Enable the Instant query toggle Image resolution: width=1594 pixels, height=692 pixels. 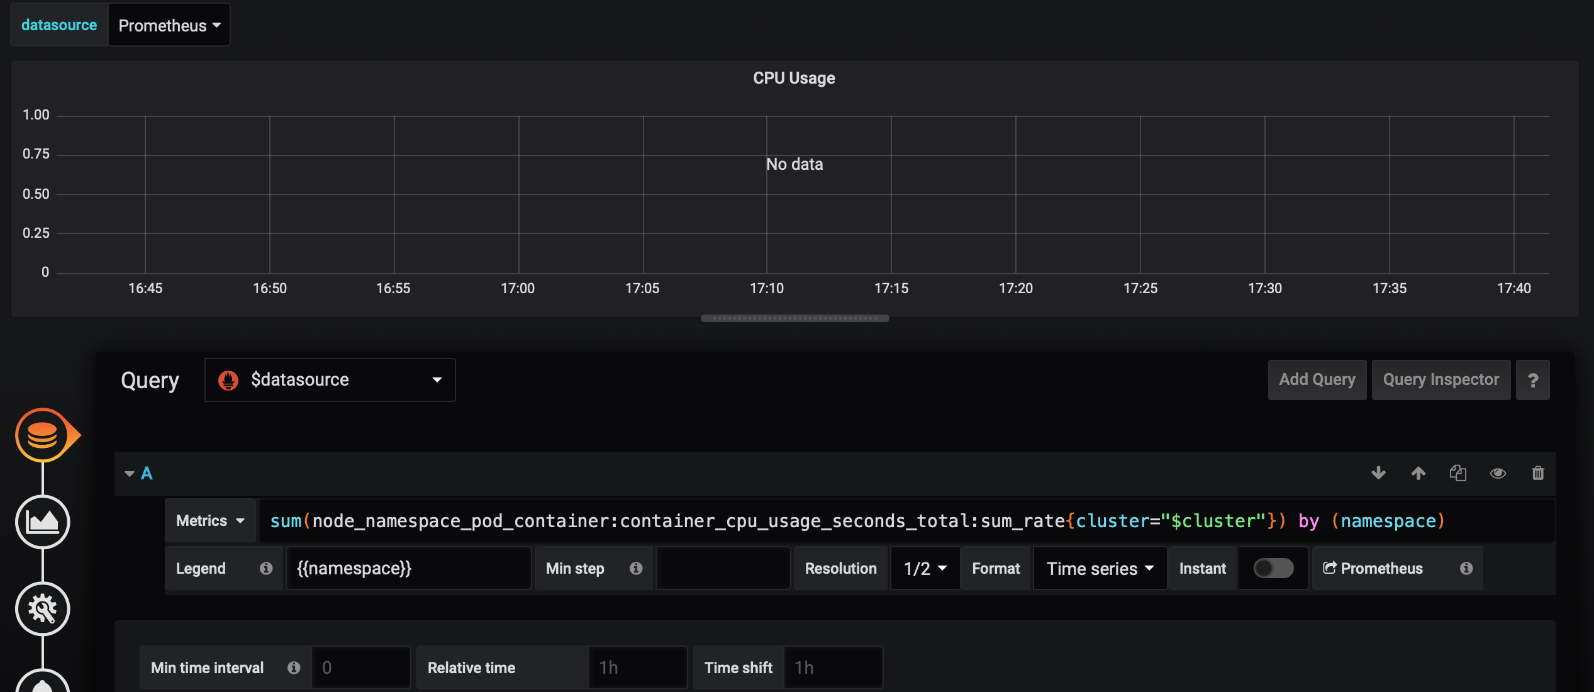[1273, 568]
